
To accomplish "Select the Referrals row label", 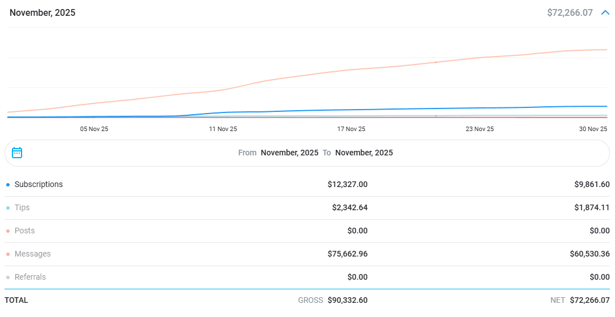I will click(30, 277).
